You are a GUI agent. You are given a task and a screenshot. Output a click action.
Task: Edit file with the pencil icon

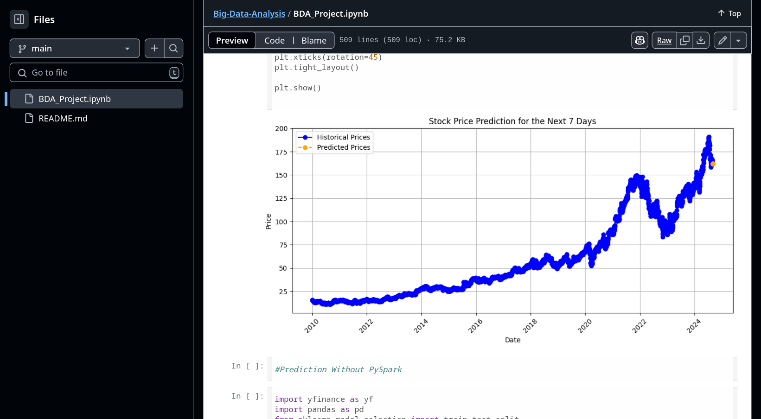point(722,40)
